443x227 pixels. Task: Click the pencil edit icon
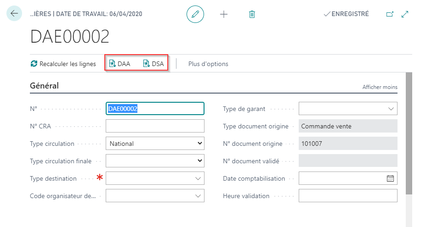(x=195, y=14)
